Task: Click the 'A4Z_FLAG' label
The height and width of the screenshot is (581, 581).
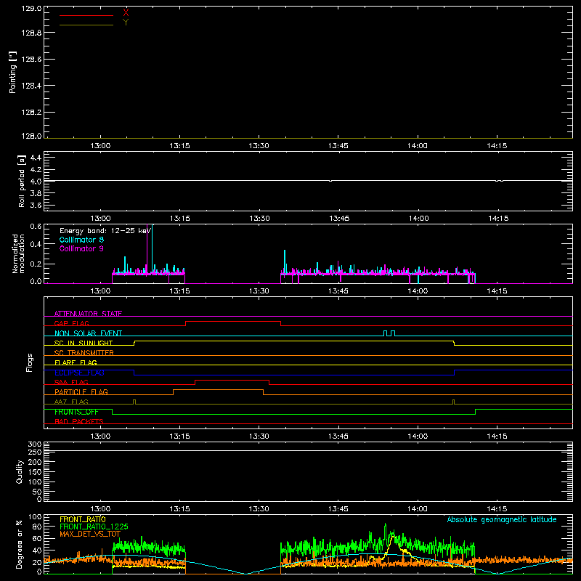Action: [x=71, y=402]
